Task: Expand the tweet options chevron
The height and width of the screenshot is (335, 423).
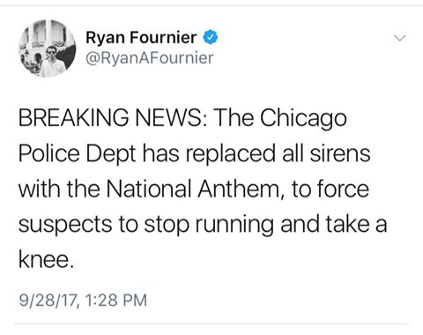Action: click(x=400, y=38)
